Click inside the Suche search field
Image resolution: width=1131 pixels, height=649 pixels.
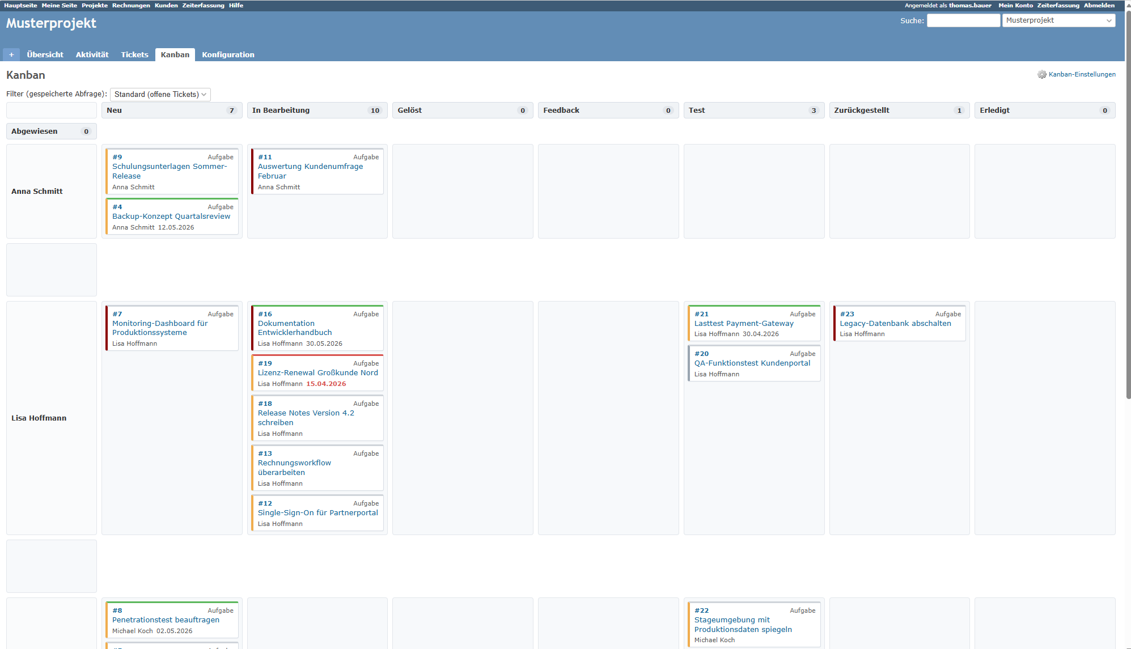click(963, 20)
